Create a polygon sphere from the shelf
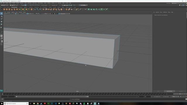 [4, 9]
